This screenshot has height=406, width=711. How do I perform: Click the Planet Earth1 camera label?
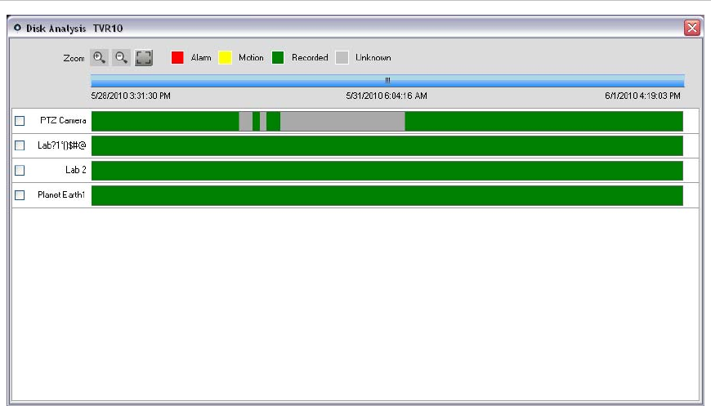tap(61, 195)
